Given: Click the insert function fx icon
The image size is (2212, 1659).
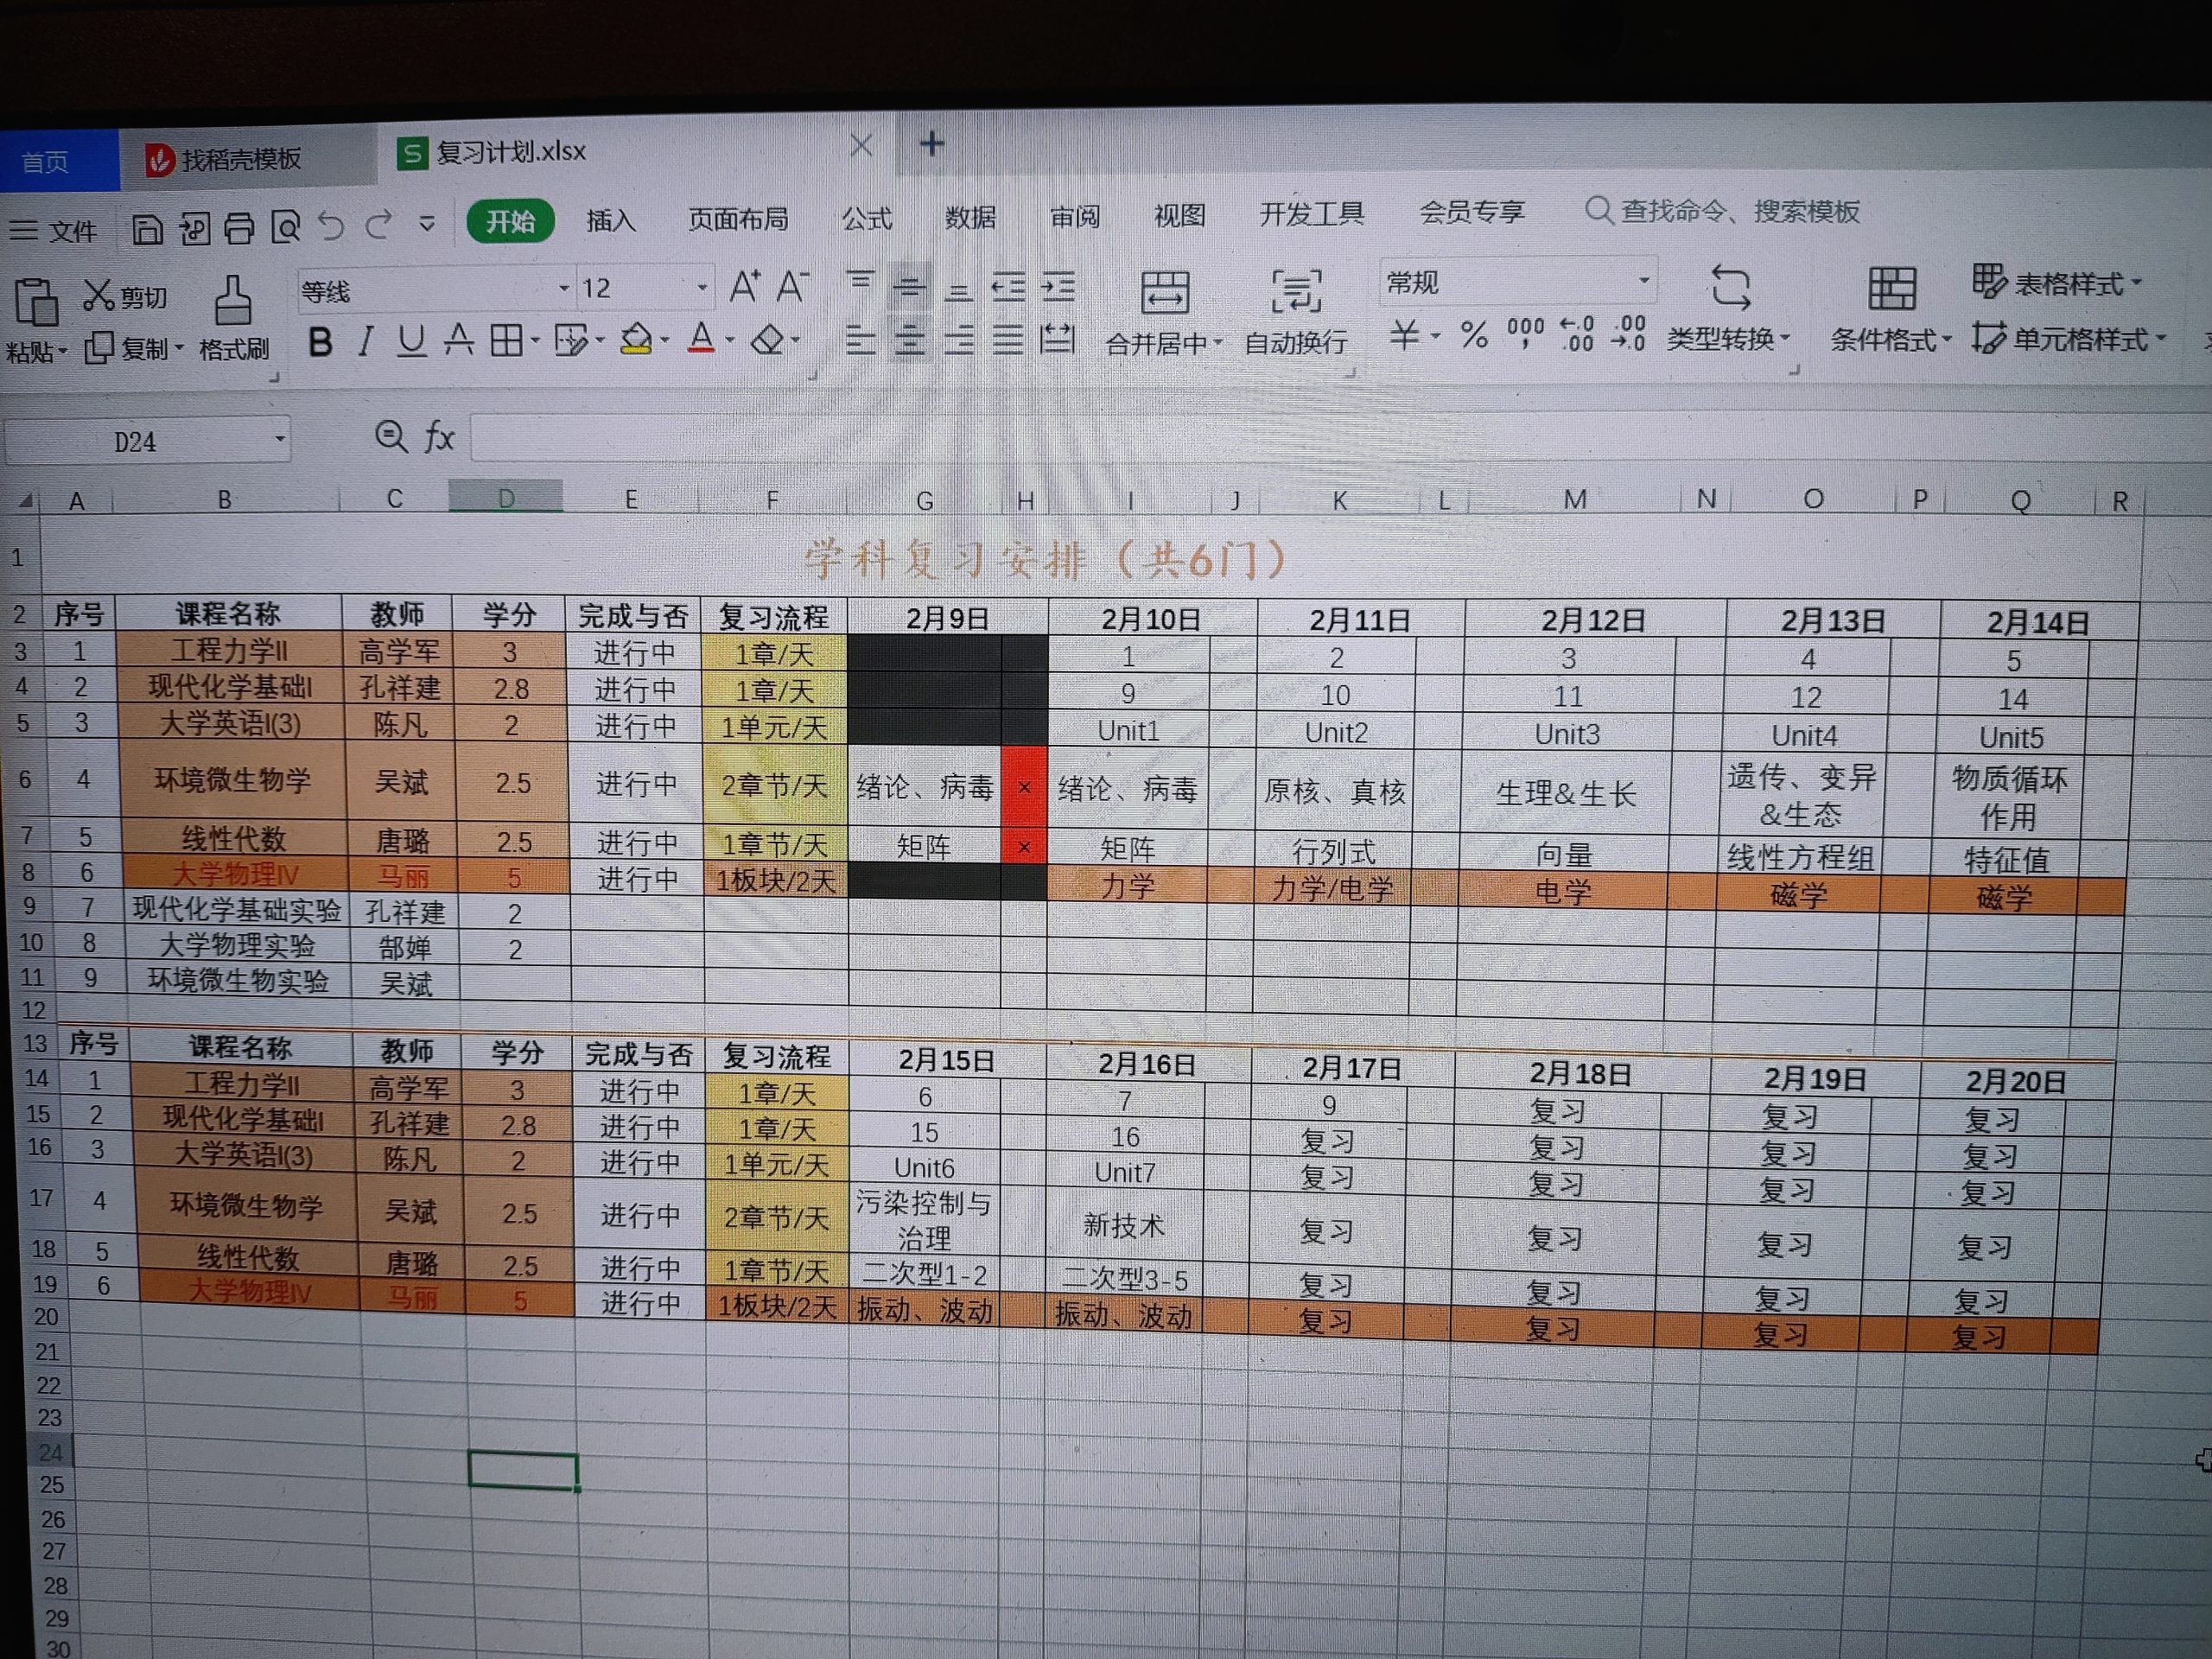Looking at the screenshot, I should coord(438,438).
